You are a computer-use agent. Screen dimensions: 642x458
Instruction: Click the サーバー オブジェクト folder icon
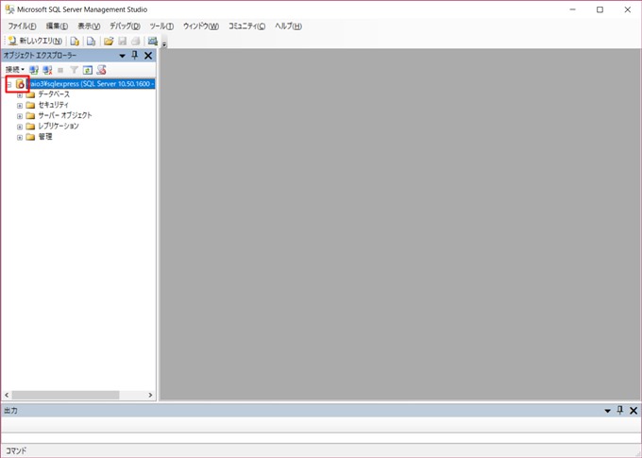(30, 116)
